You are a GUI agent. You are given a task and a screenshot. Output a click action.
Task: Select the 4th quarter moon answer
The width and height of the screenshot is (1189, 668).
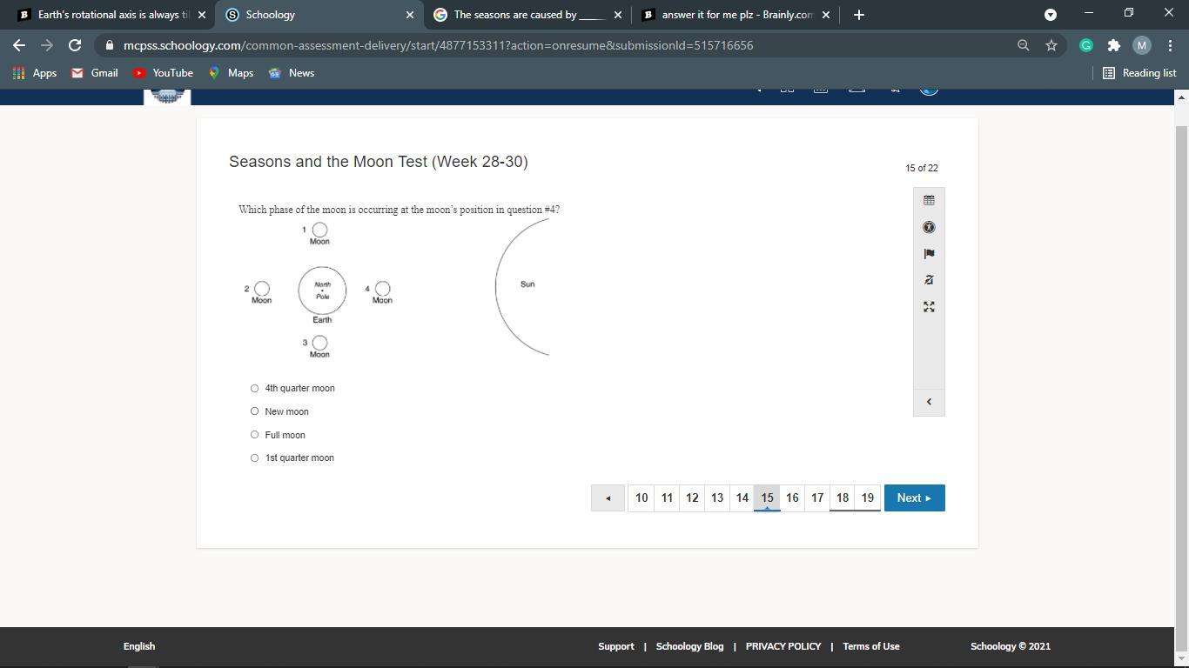pos(254,388)
